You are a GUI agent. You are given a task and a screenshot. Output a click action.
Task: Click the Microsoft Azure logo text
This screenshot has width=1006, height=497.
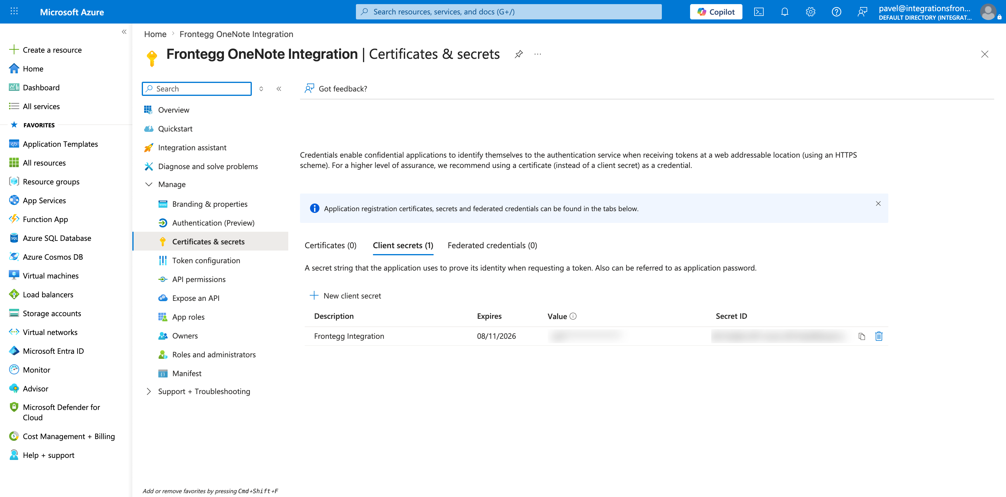(x=72, y=12)
